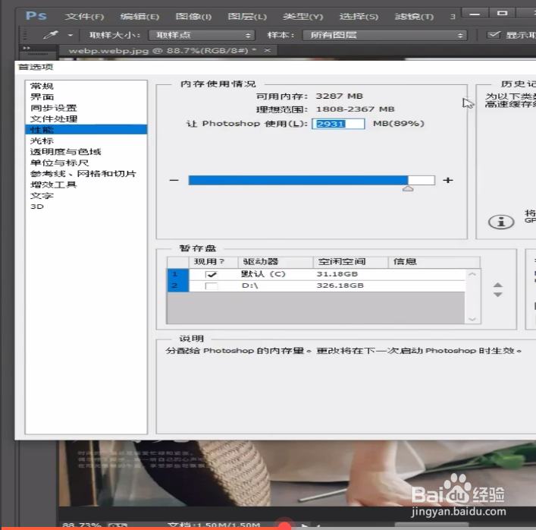Open the 取样大小 dropdown
This screenshot has width=536, height=530.
(202, 35)
